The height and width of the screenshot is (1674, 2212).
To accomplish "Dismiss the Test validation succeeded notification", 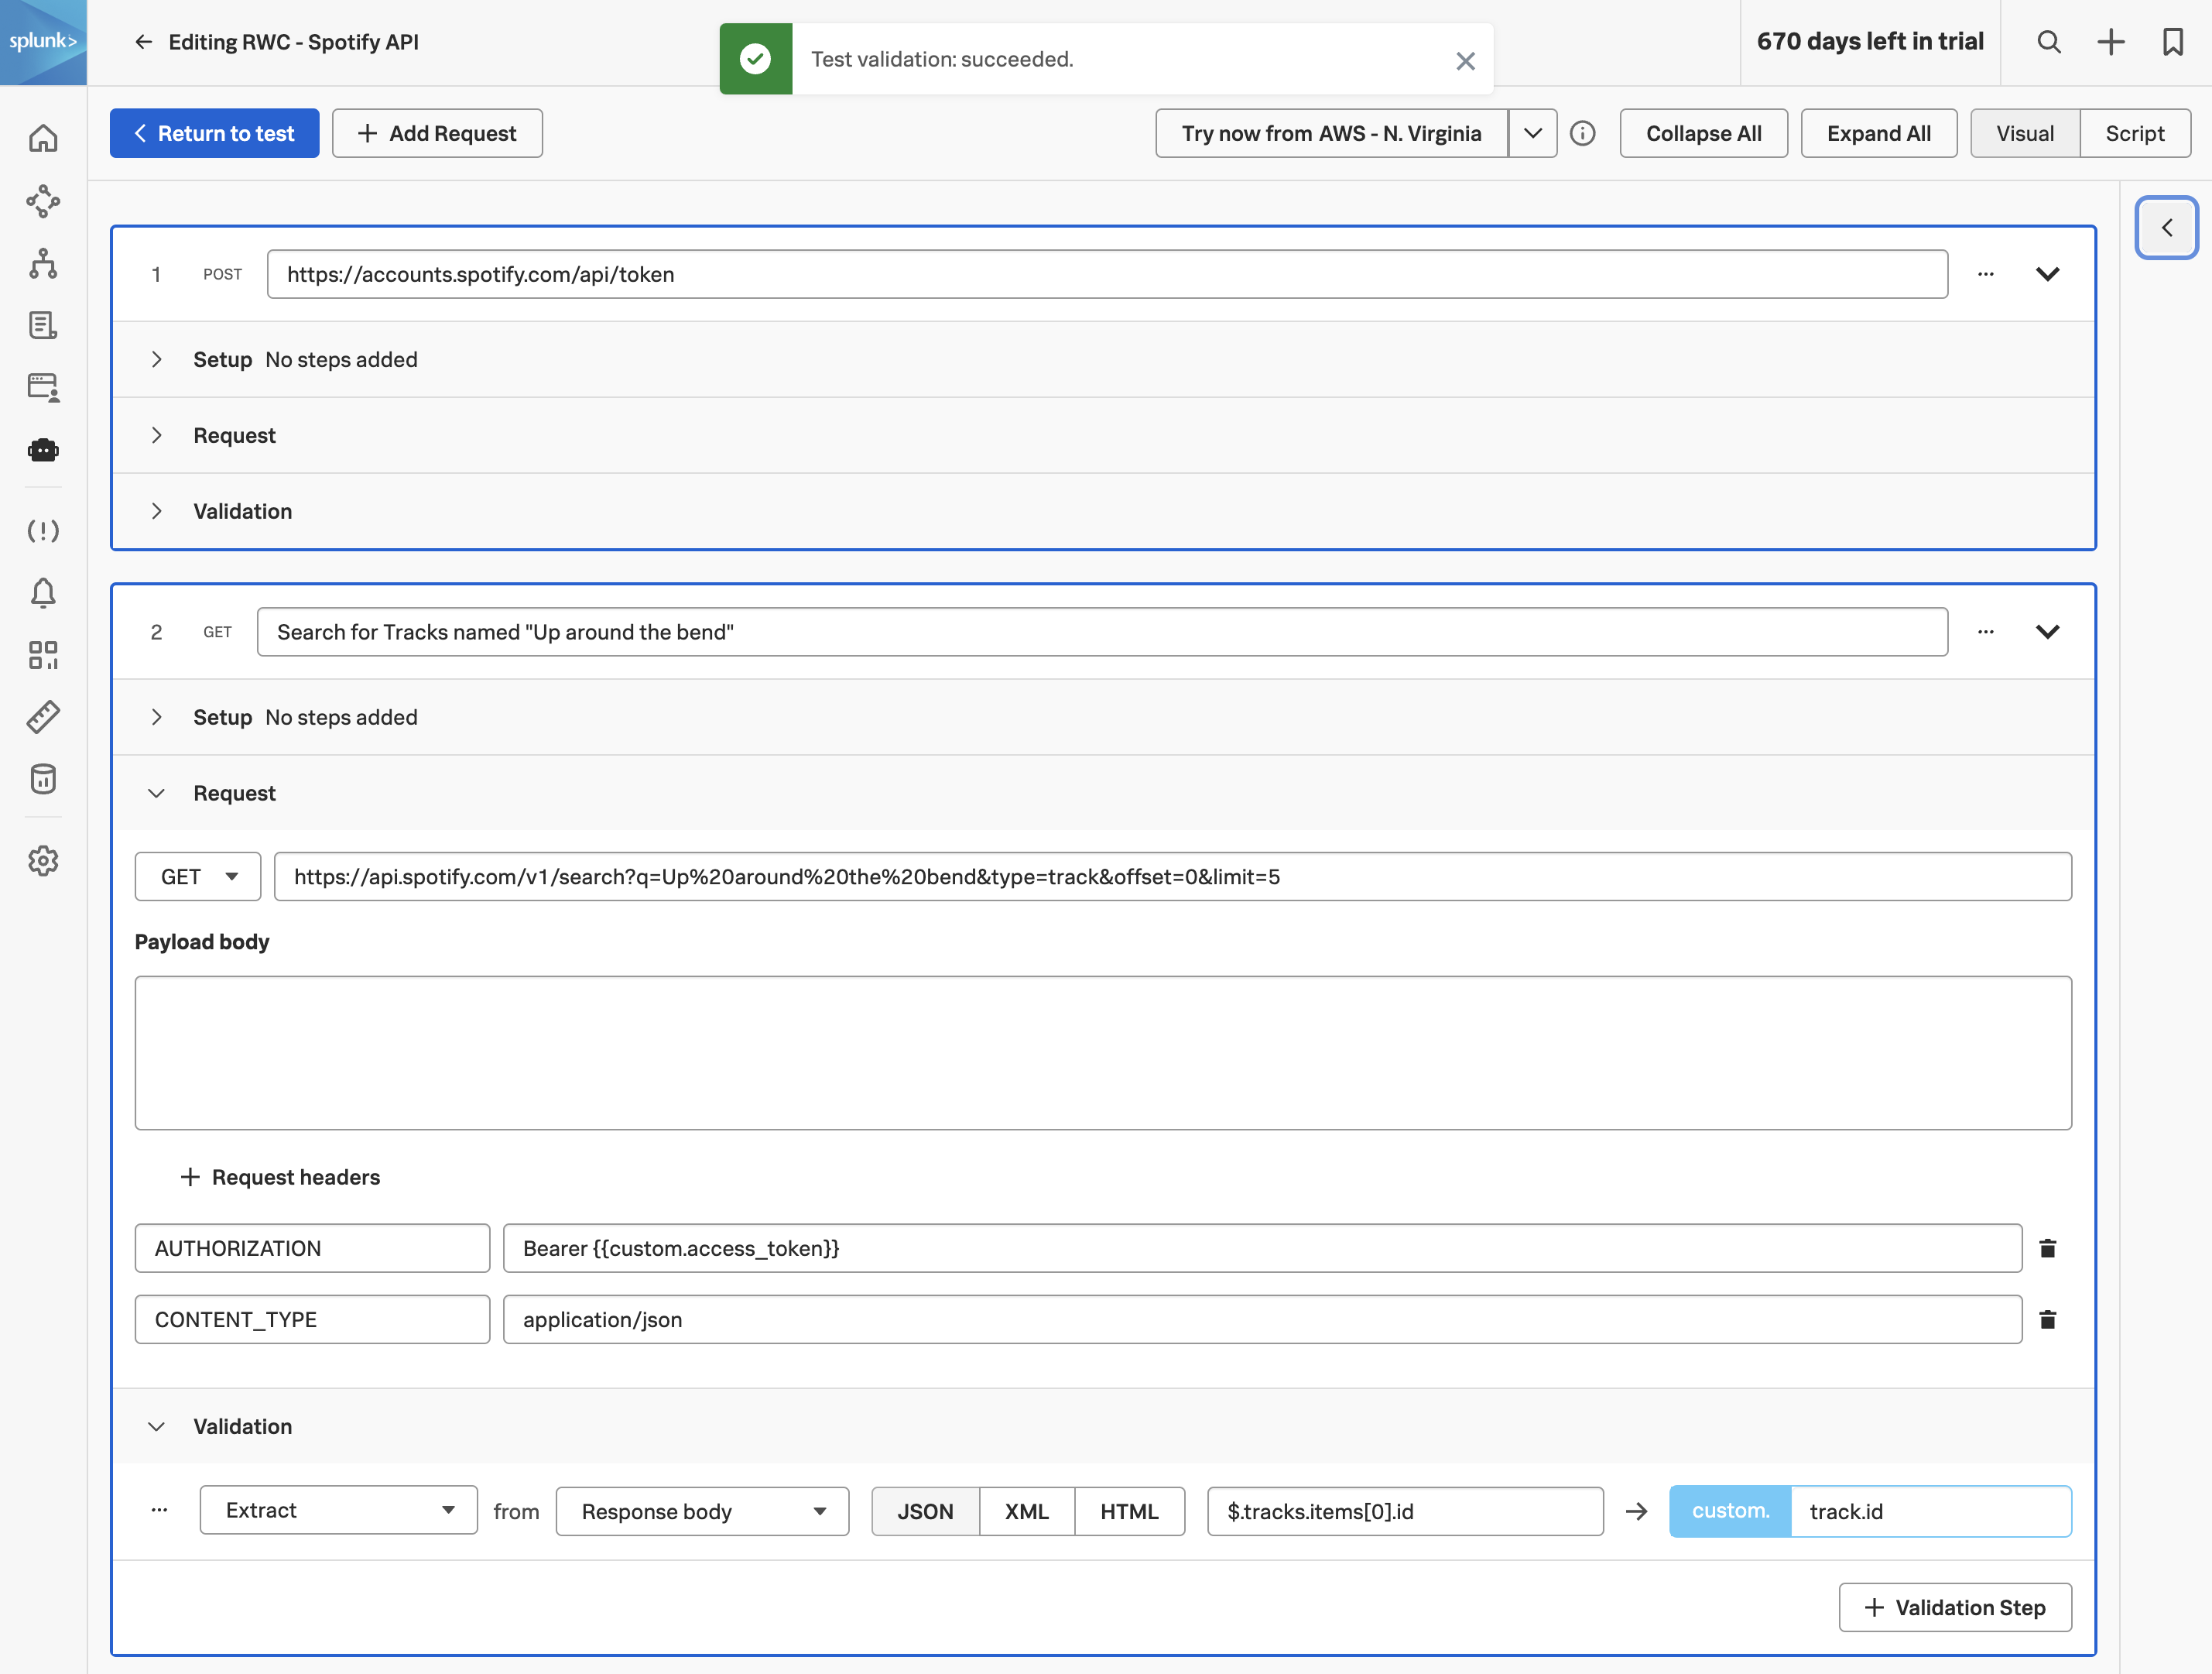I will pos(1465,60).
